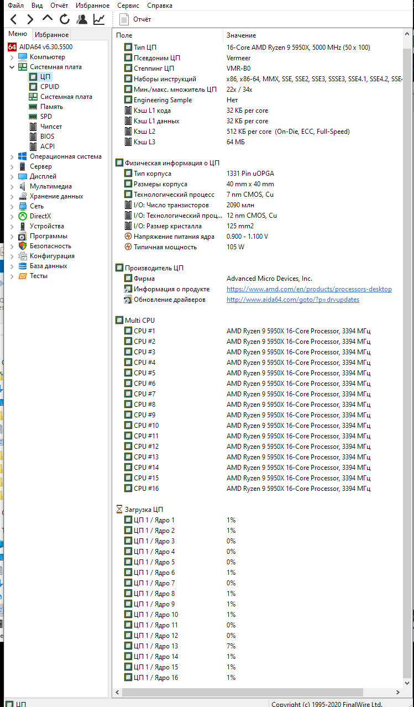Screen dimensions: 414x707
Task: Click the Сеть network icon in tree
Action: click(x=23, y=206)
